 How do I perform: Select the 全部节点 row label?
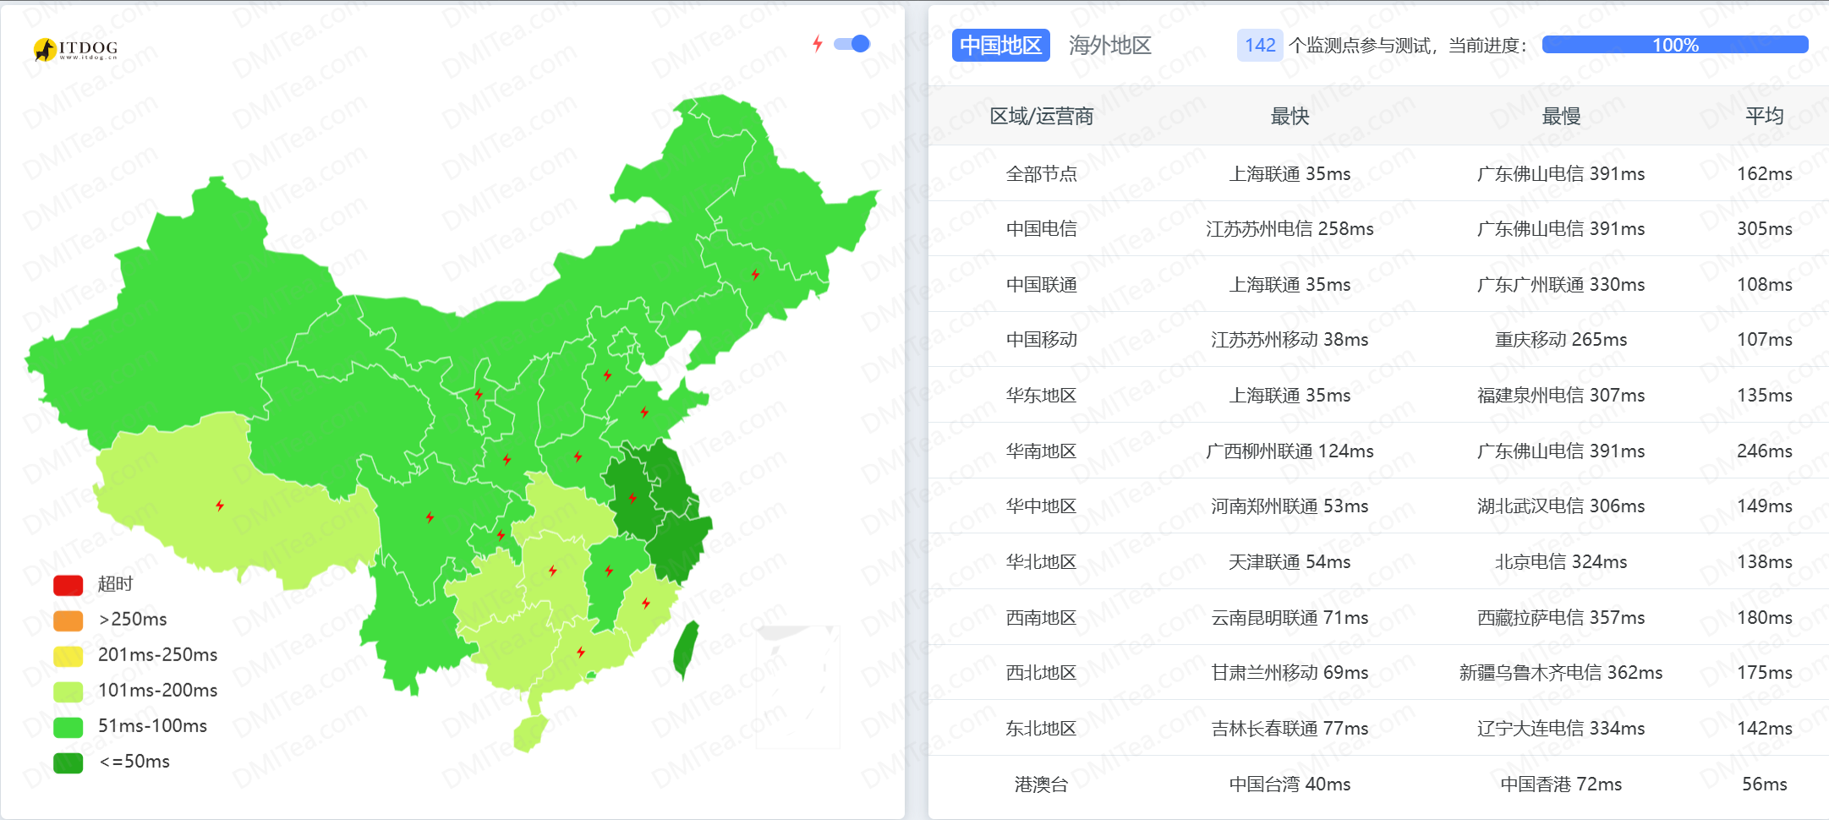pos(1041,174)
